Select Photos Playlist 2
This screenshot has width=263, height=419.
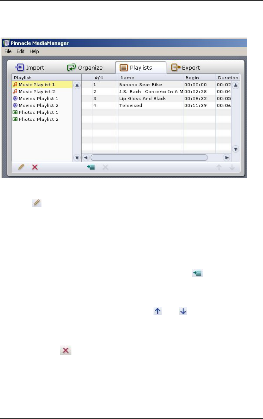click(x=42, y=119)
